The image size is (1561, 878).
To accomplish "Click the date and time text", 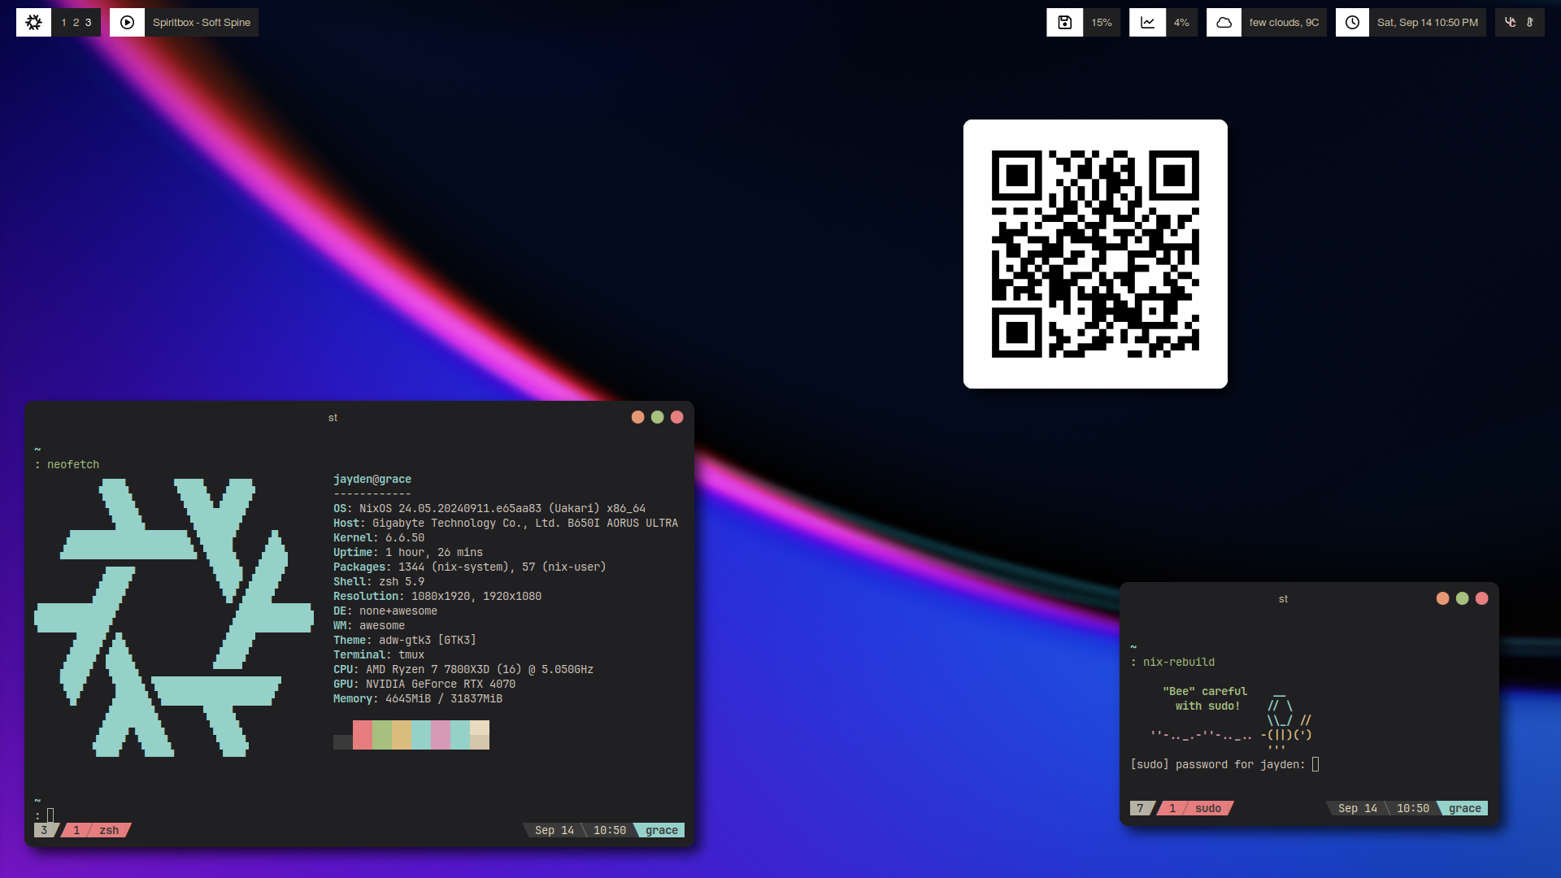I will tap(1427, 23).
